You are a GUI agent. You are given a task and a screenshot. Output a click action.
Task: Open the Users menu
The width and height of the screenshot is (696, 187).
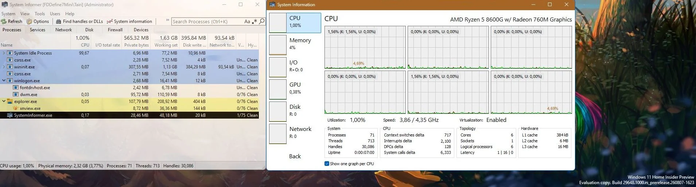[x=55, y=14]
